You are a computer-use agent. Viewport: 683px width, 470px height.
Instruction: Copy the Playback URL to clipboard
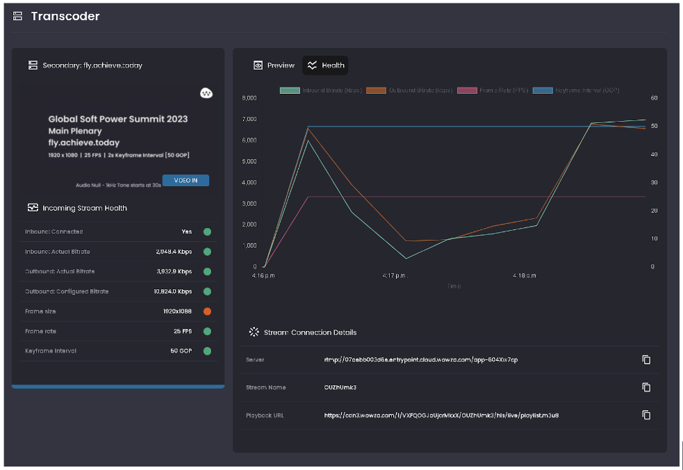(x=646, y=415)
